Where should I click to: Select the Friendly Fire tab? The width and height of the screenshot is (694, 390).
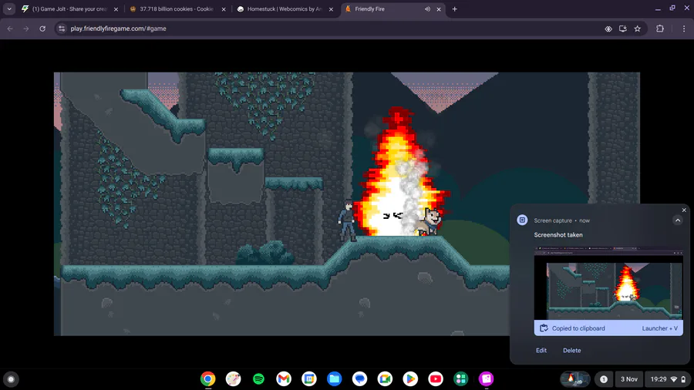pyautogui.click(x=393, y=8)
